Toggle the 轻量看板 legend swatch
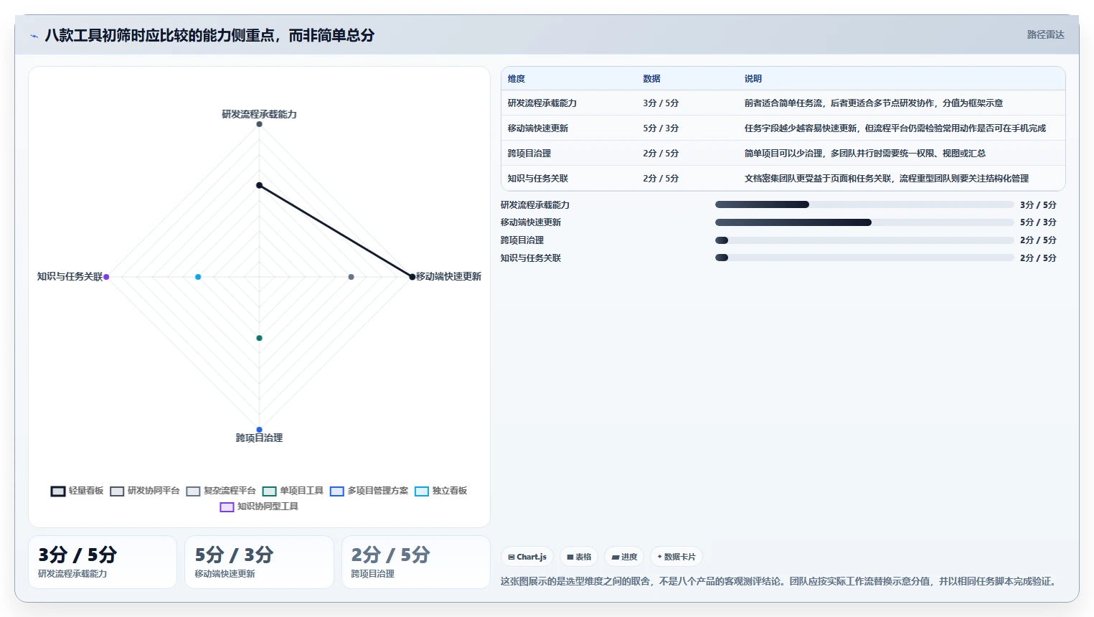This screenshot has height=617, width=1094. pos(58,491)
